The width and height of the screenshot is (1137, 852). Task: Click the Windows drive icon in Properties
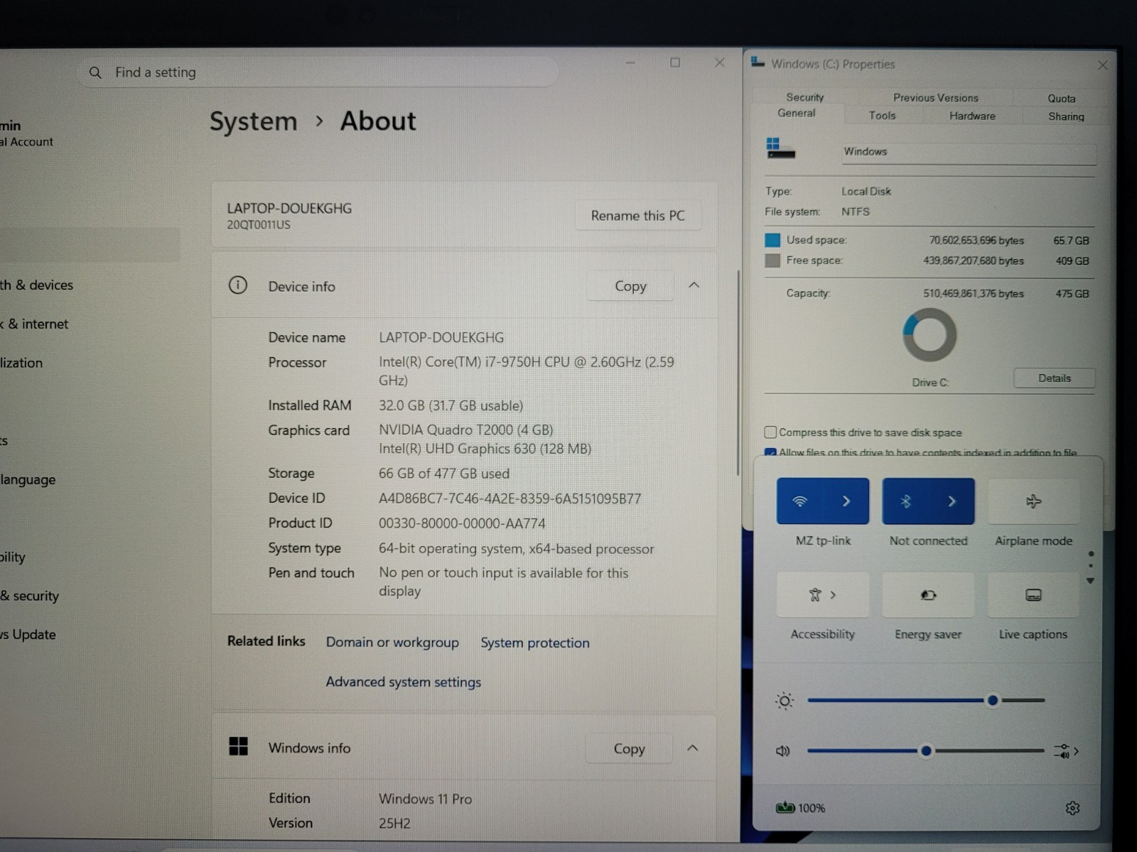pos(780,148)
